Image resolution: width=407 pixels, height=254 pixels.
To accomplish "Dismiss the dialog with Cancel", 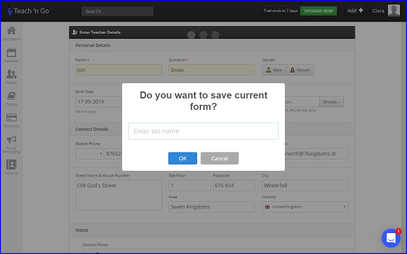I will pos(219,158).
